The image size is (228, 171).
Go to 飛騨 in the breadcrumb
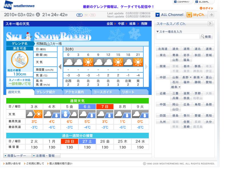(x=144, y=24)
